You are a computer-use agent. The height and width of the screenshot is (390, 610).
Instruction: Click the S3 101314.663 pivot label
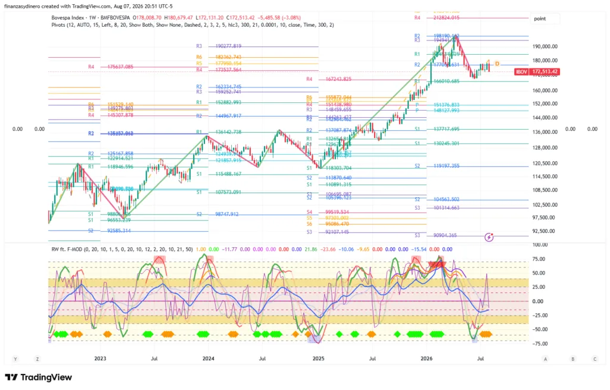pos(437,208)
